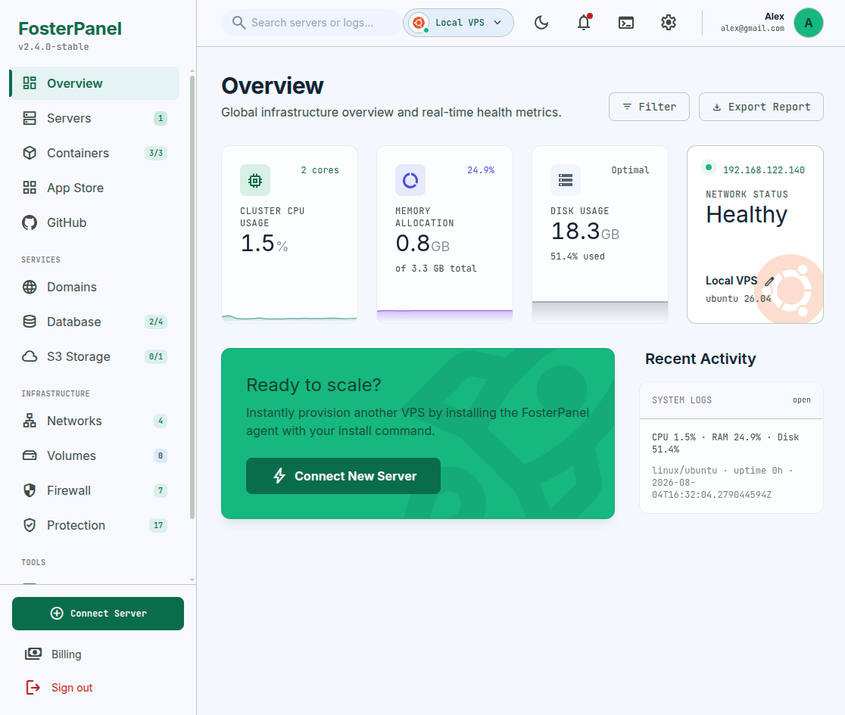Click the App Store grid icon
The width and height of the screenshot is (845, 715).
point(30,188)
